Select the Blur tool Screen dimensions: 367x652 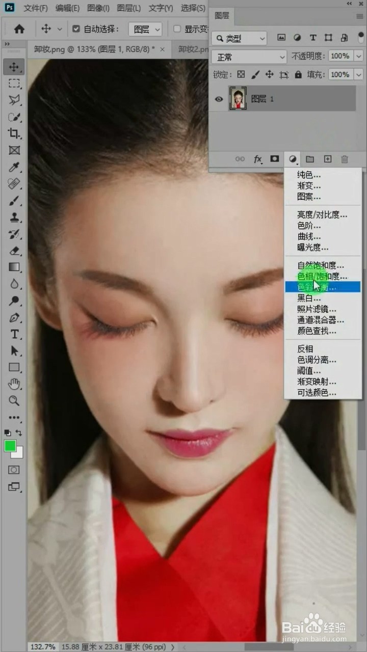click(14, 284)
